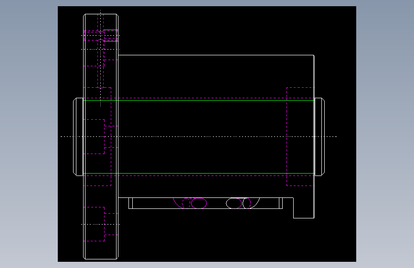Pick the left shaft end cap outline
This screenshot has height=268, width=414.
pyautogui.click(x=78, y=137)
